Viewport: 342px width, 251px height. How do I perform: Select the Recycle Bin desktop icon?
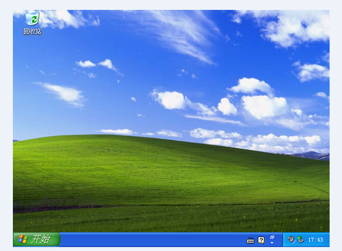(32, 19)
